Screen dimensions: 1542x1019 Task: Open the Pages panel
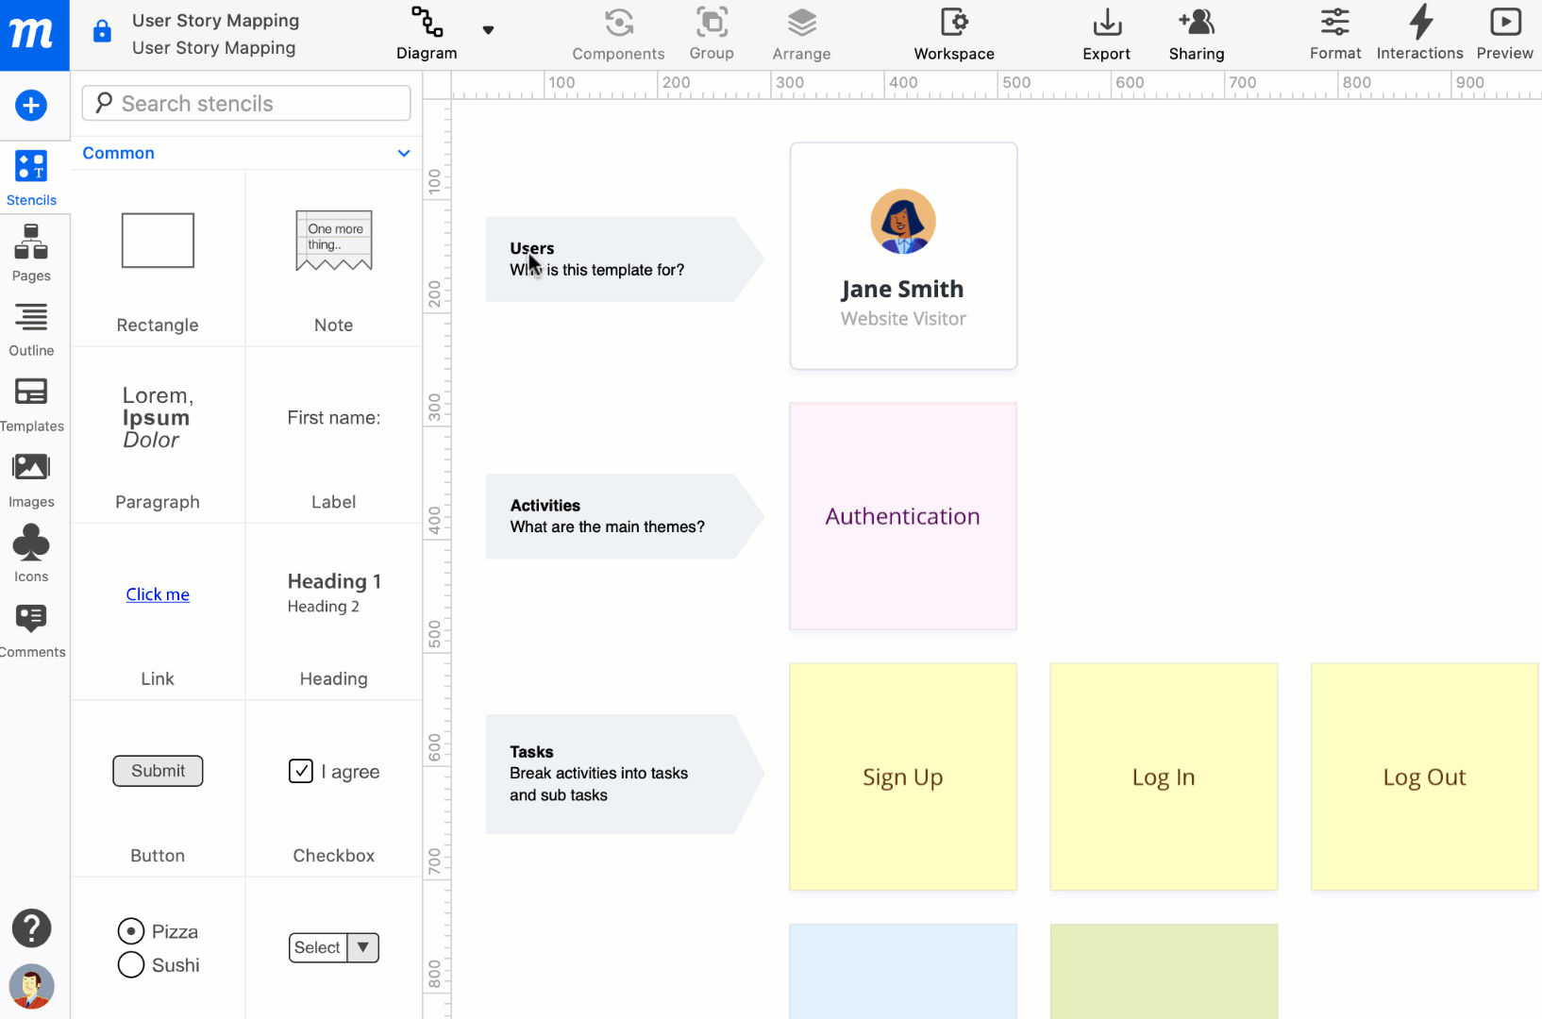31,253
